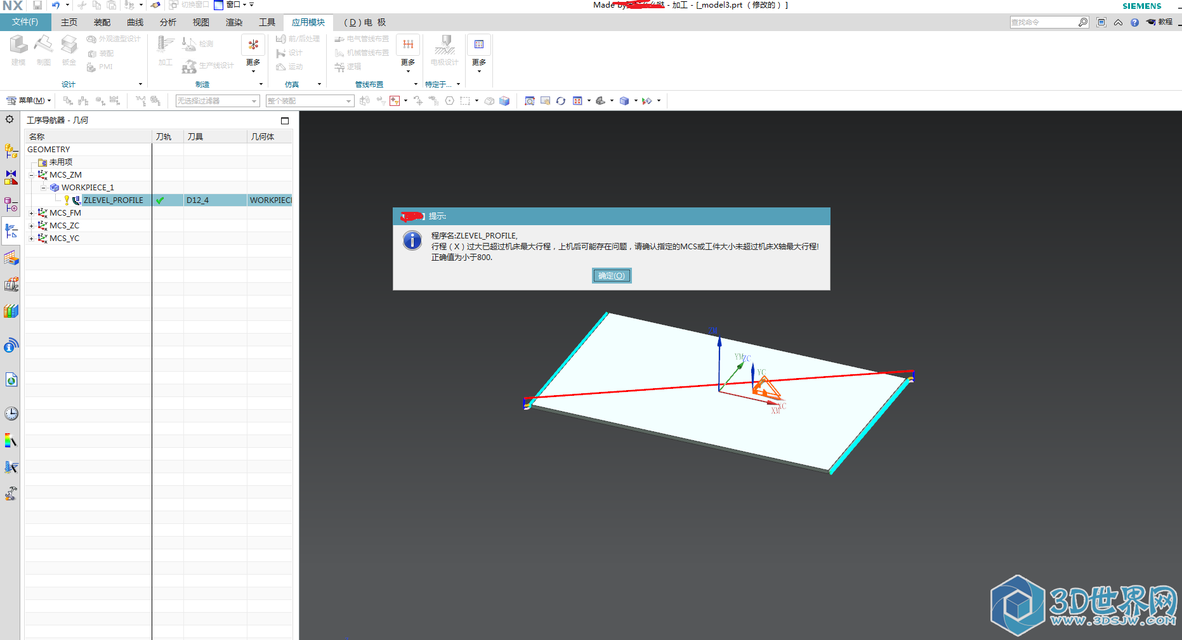This screenshot has width=1182, height=640.
Task: Switch to the 工具 ribbon tab
Action: 267,22
